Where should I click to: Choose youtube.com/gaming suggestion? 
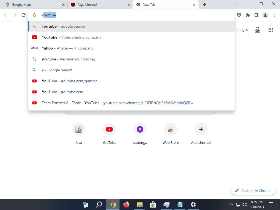click(131, 81)
